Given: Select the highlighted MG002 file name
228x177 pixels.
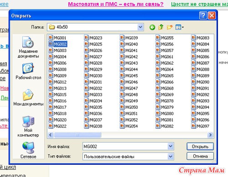Looking at the screenshot, I should [x=60, y=44].
